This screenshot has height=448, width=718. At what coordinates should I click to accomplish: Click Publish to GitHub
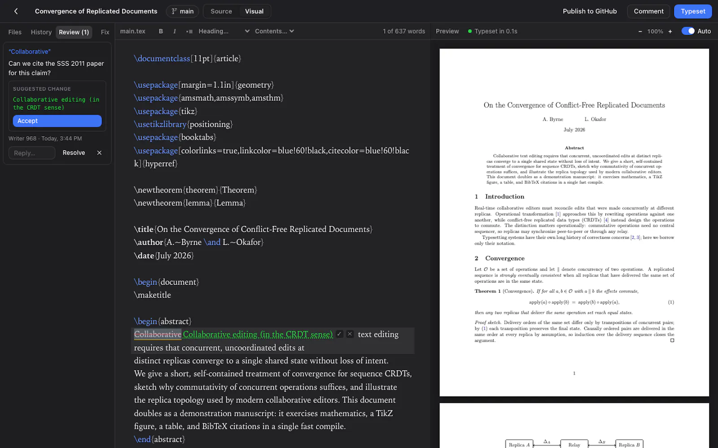coord(590,11)
